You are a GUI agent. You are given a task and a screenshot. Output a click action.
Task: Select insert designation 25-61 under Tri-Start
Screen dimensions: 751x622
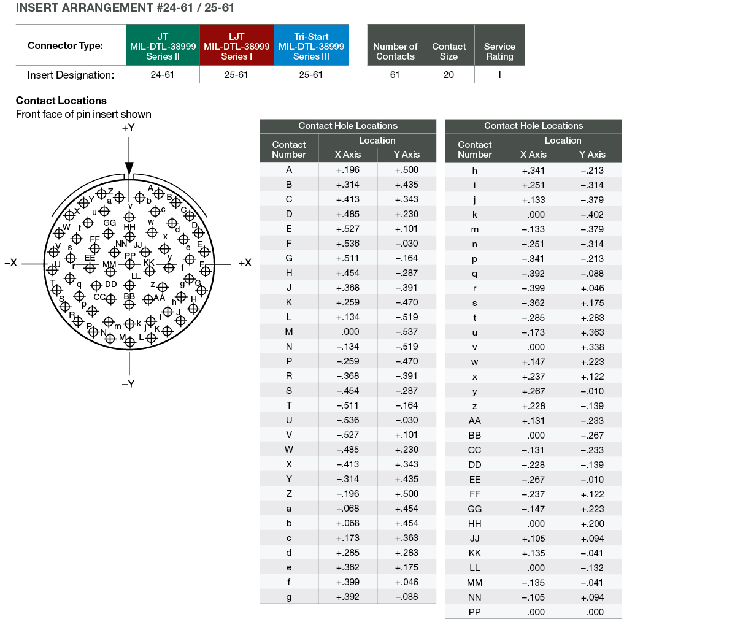pos(310,75)
